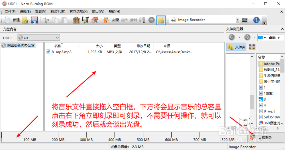Open the 窗口(W) menu
This screenshot has width=285, height=150.
pyautogui.click(x=98, y=11)
